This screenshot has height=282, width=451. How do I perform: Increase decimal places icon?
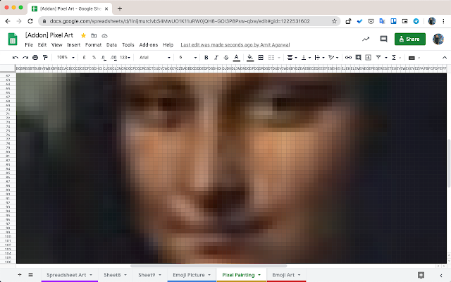[113, 58]
